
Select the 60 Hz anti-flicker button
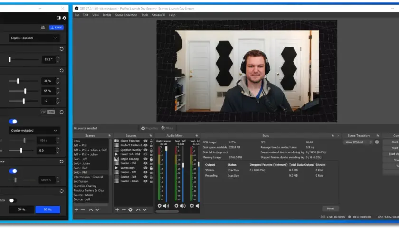pos(47,209)
